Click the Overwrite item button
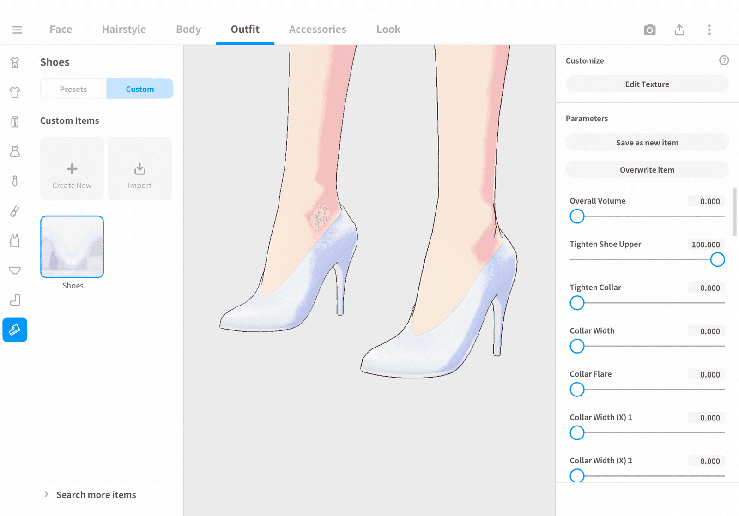The width and height of the screenshot is (739, 516). coord(647,170)
